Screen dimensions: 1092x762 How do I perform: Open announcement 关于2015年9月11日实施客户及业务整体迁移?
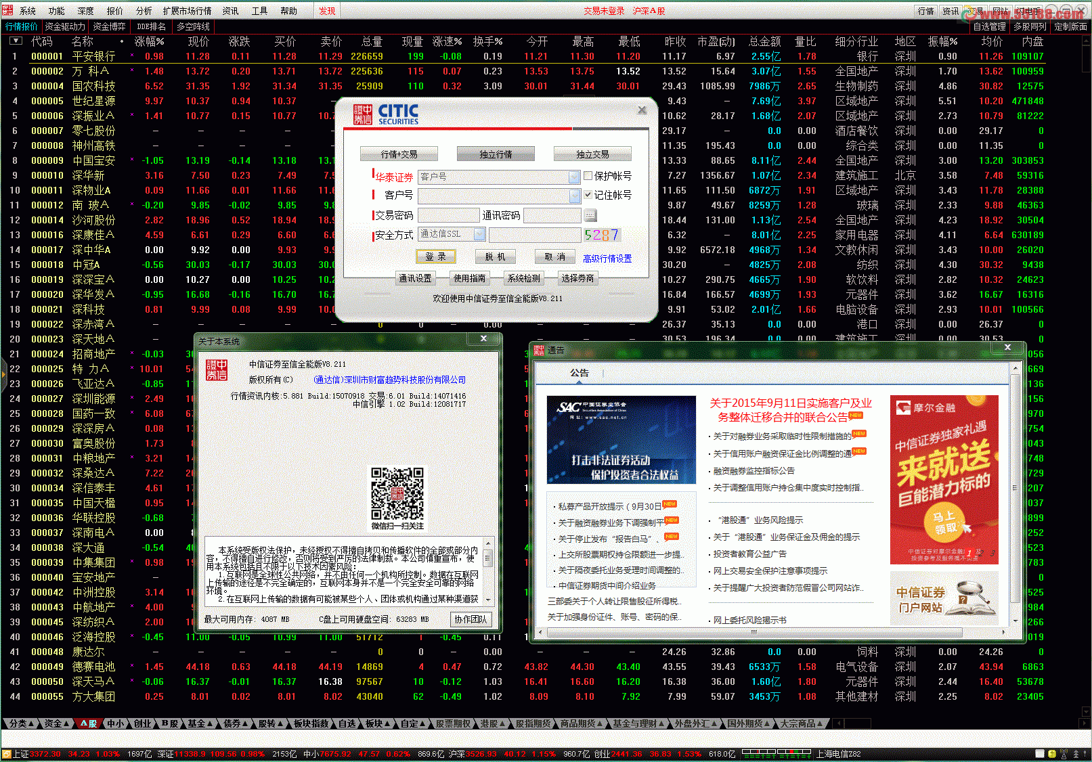pos(790,409)
